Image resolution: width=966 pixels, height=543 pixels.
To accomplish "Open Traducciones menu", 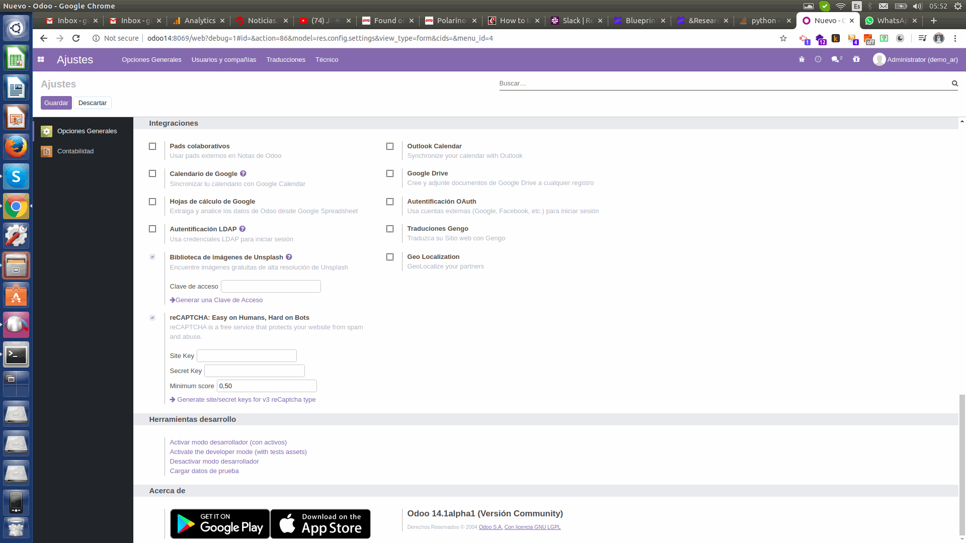I will coord(286,59).
